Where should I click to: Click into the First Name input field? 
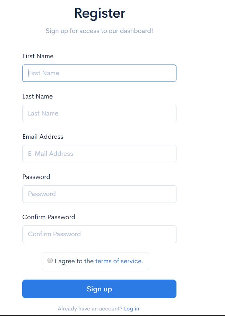pos(99,73)
